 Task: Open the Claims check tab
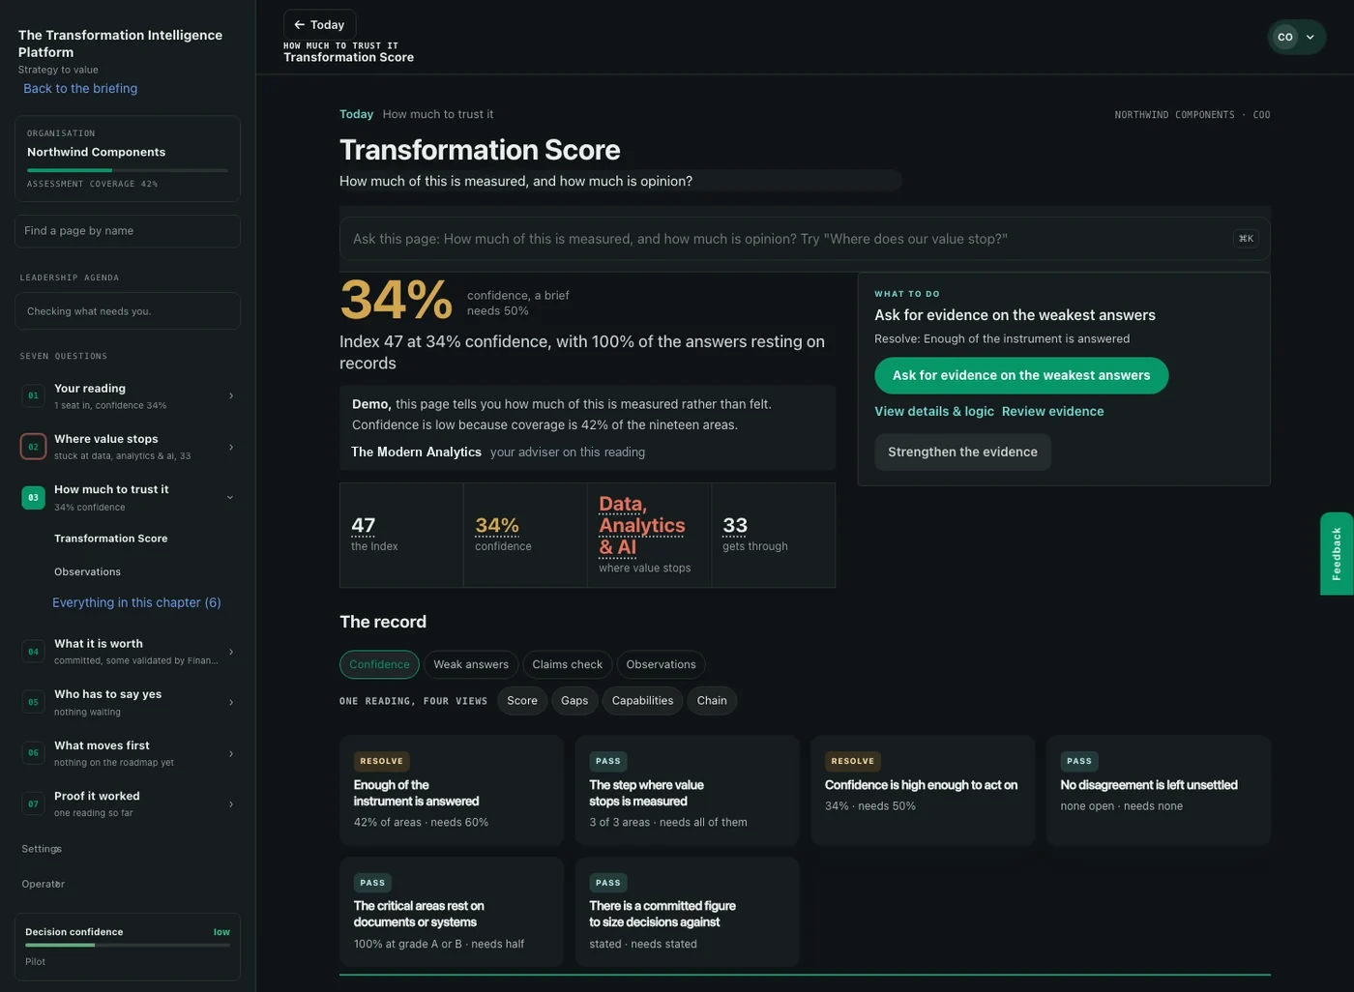567,664
